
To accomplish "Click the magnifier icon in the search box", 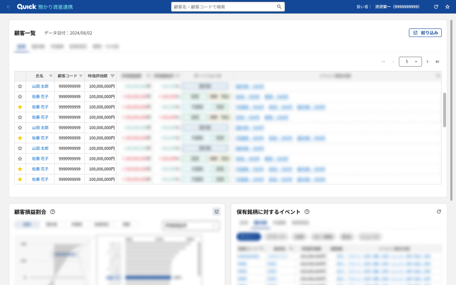I will pos(279,7).
